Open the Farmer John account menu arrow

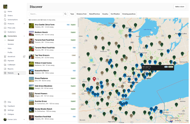(24, 119)
